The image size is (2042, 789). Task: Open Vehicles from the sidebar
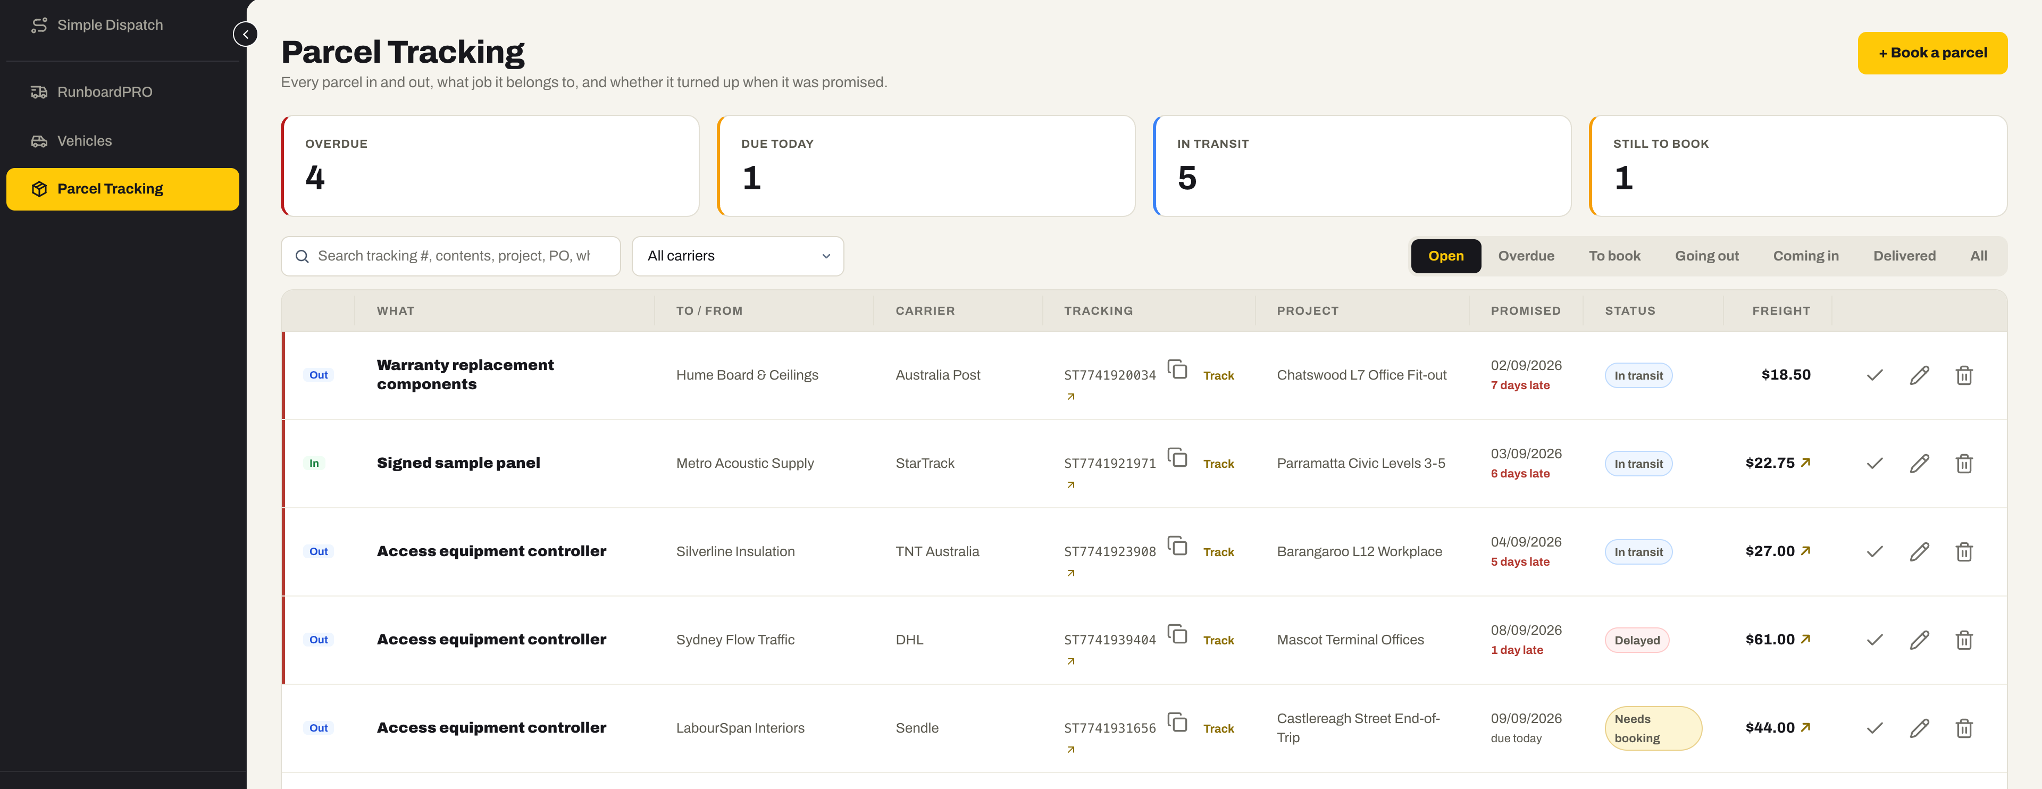(x=123, y=141)
